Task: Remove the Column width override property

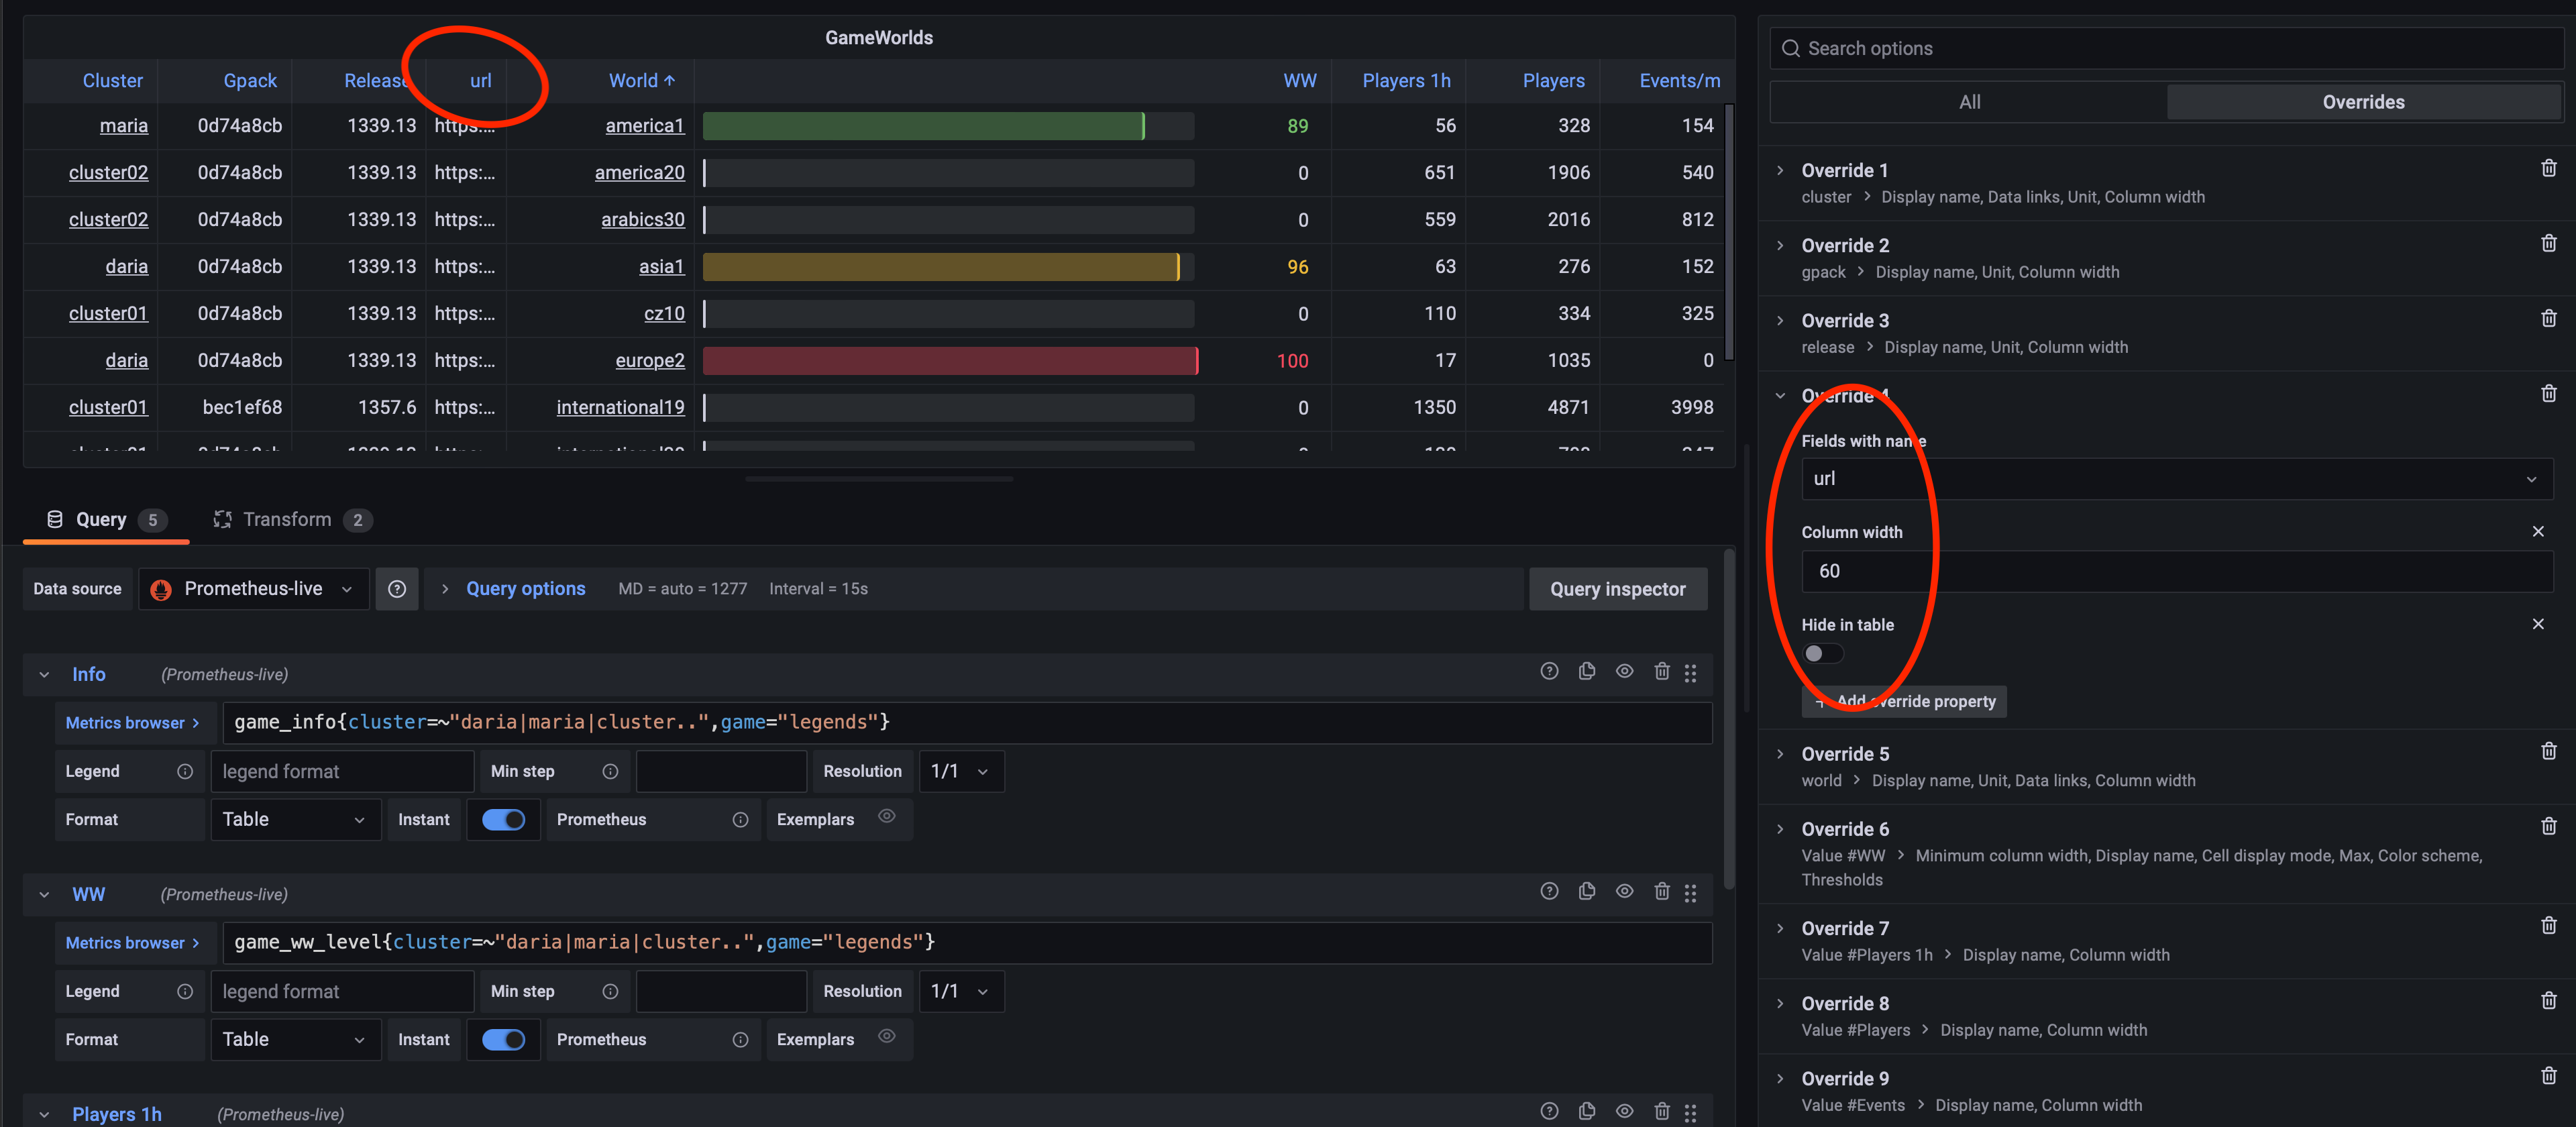Action: [x=2537, y=532]
